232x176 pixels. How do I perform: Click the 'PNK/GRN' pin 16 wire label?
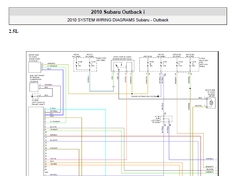click(54, 148)
